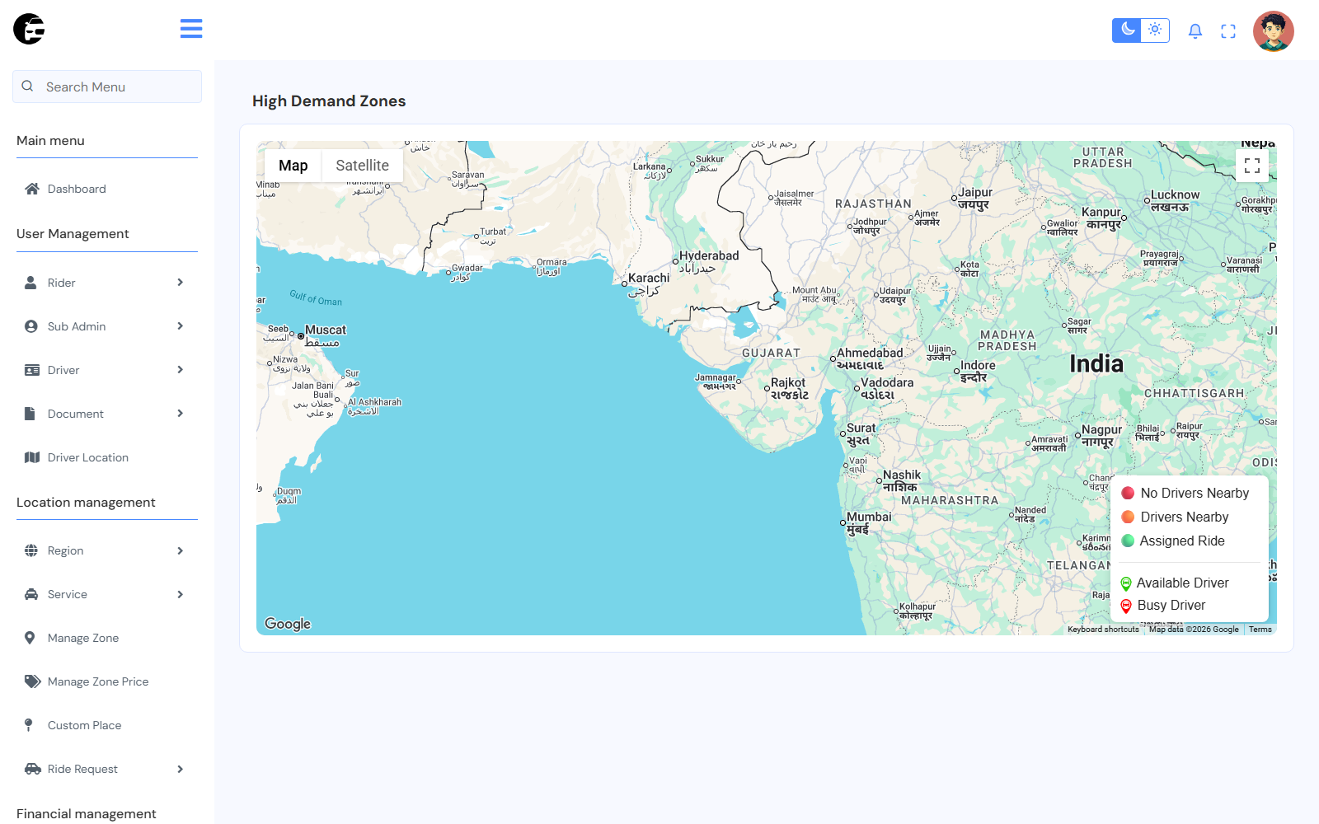Click the Manage Zone pin icon
Image resolution: width=1319 pixels, height=824 pixels.
30,638
